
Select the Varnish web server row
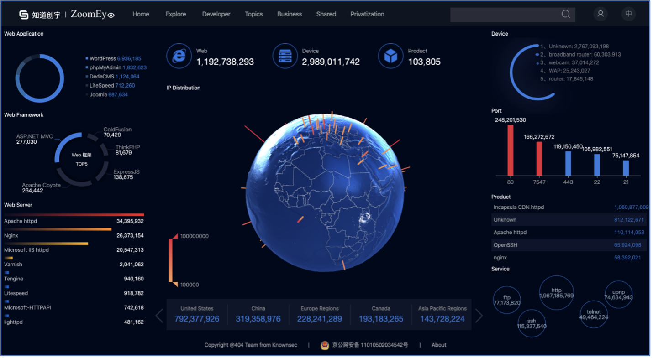click(x=74, y=261)
